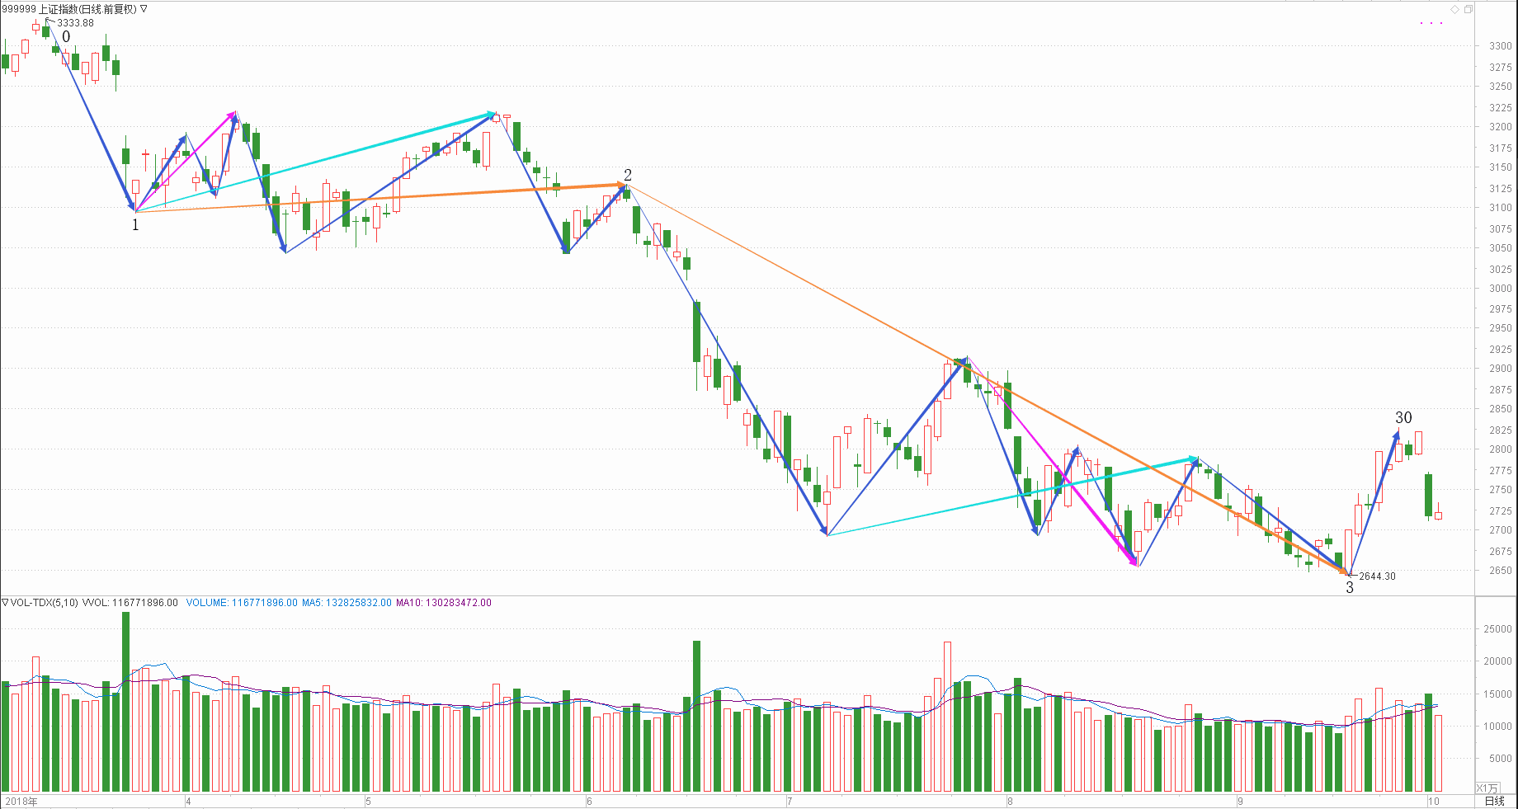
Task: Click month 9 on the time axis
Action: pyautogui.click(x=1240, y=801)
